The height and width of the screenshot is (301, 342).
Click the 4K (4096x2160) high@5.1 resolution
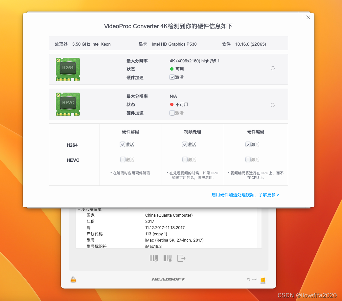(x=194, y=61)
